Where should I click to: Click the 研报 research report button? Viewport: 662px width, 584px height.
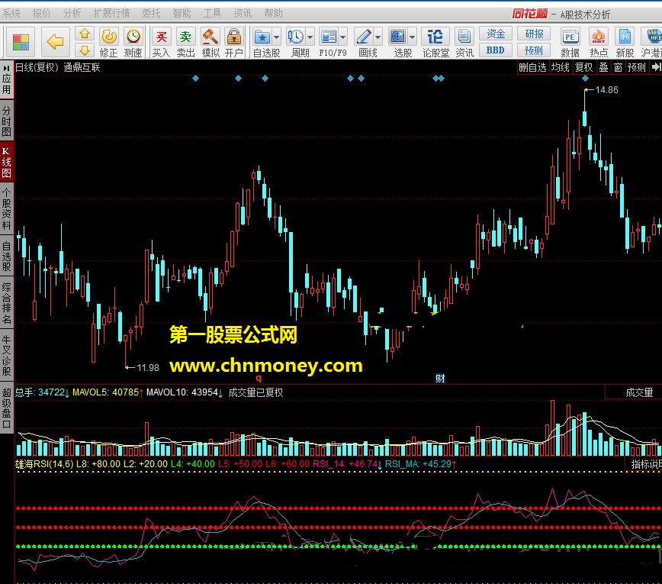point(534,34)
